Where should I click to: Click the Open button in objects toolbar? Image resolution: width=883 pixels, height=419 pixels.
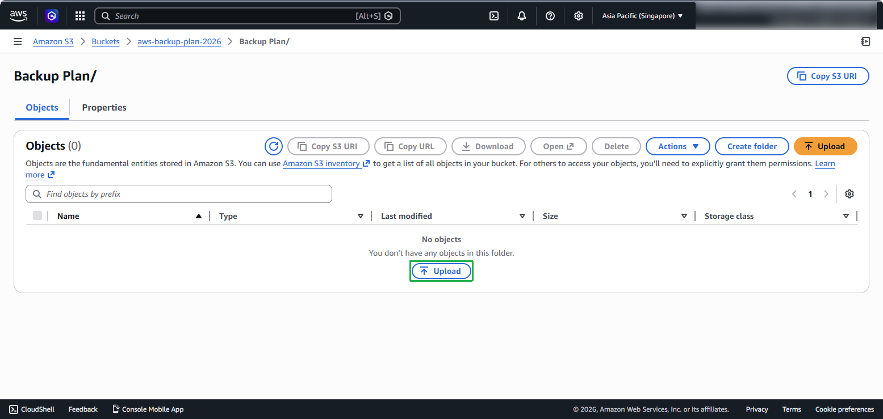(559, 146)
